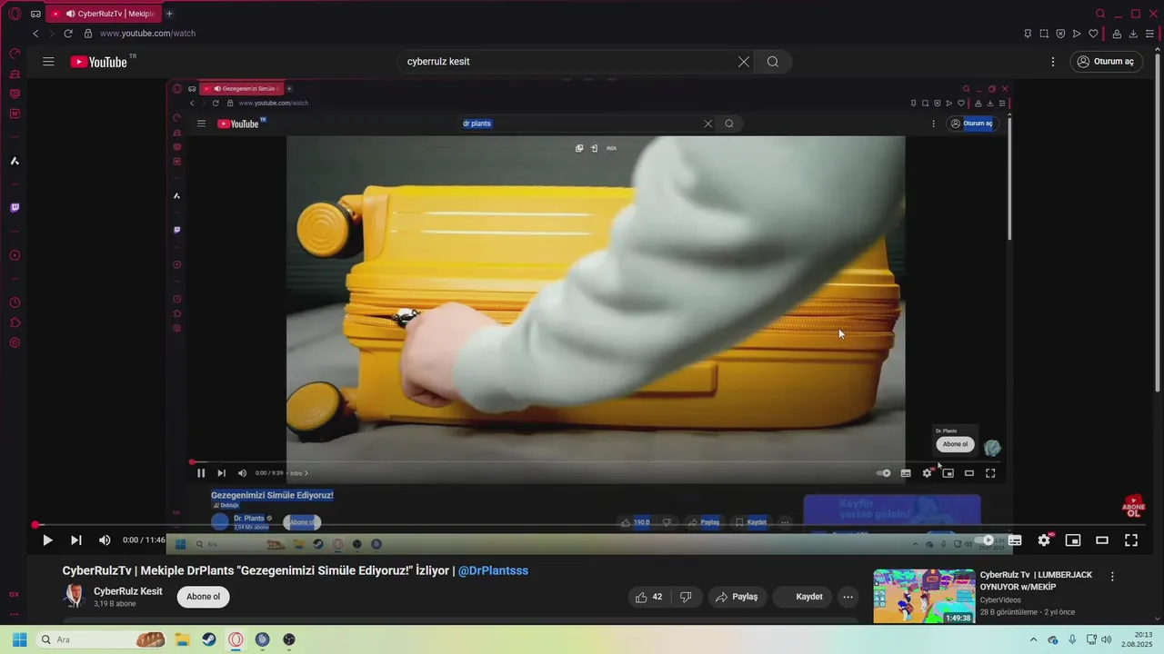The width and height of the screenshot is (1164, 654).
Task: Open CyberRulz Kesit channel name
Action: (128, 591)
